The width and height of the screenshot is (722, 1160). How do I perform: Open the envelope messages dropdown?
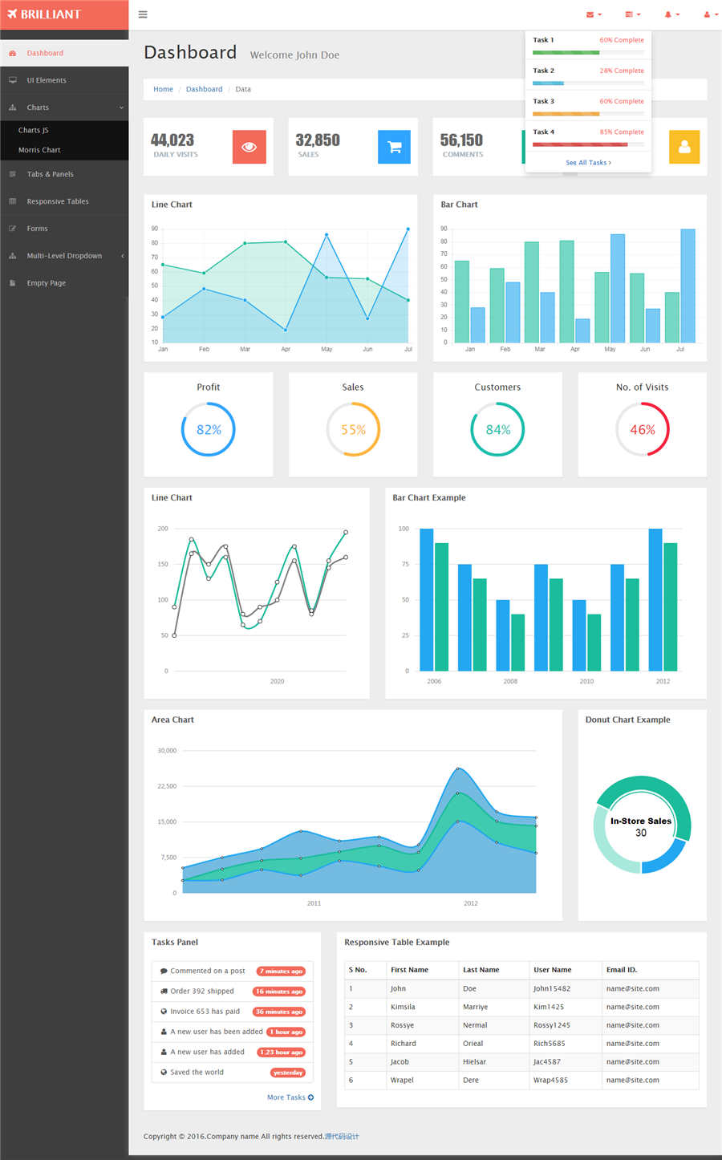593,14
